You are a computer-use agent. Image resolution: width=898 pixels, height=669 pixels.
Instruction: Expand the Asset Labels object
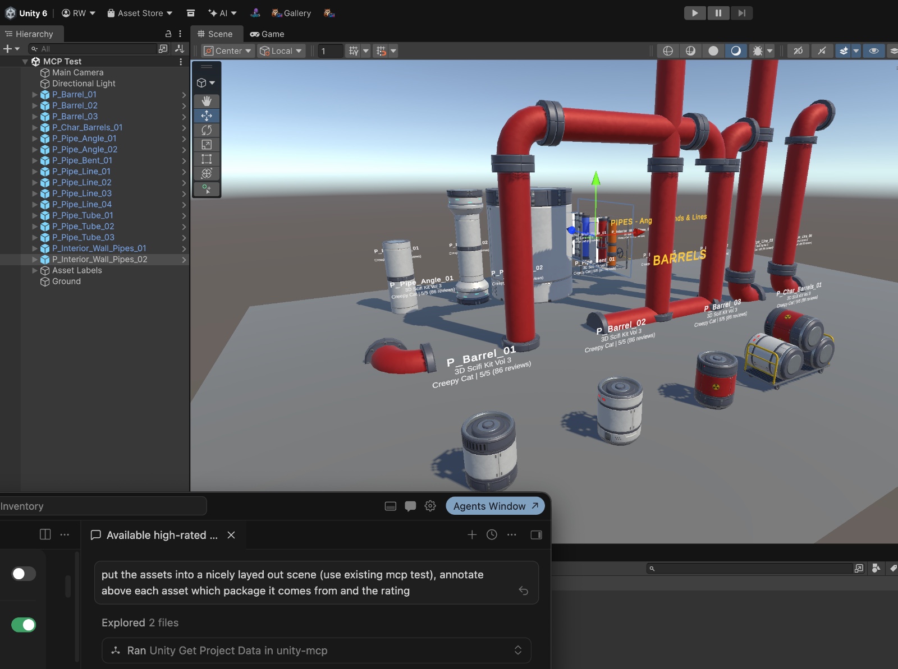point(35,270)
